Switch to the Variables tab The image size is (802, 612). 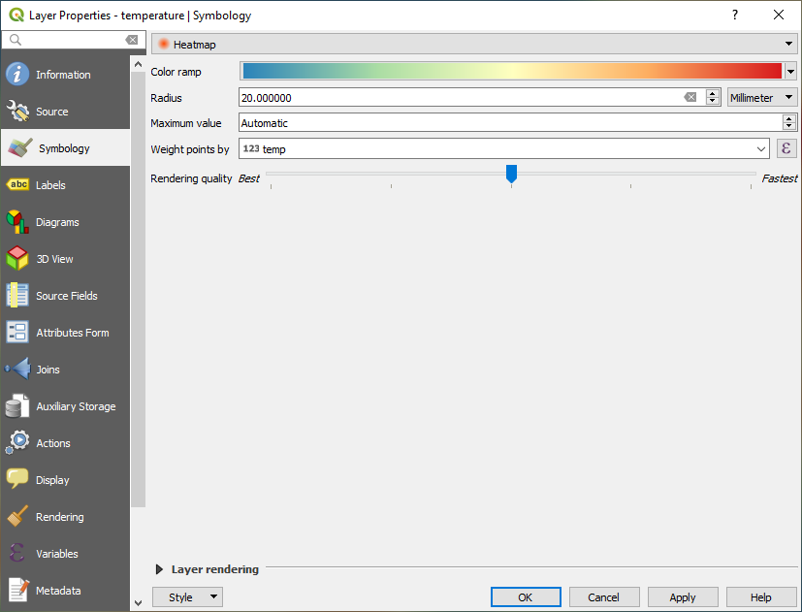(66, 553)
